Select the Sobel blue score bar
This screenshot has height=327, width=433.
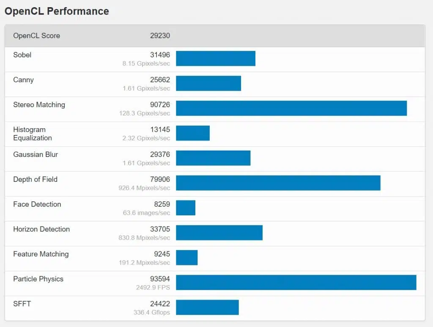pyautogui.click(x=216, y=58)
